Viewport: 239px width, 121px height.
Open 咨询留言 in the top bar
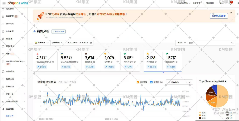pyautogui.click(x=210, y=3)
